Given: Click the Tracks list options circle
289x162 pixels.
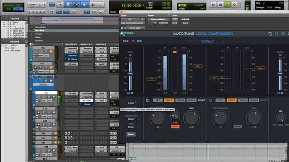Looking at the screenshot, I should click(x=26, y=18).
